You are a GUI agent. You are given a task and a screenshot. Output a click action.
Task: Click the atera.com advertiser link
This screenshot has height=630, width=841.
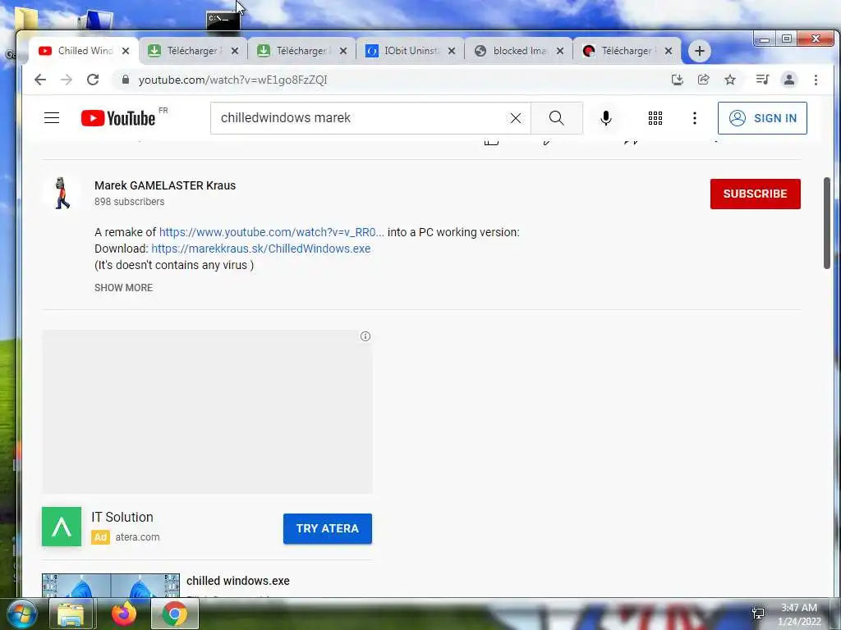(137, 537)
